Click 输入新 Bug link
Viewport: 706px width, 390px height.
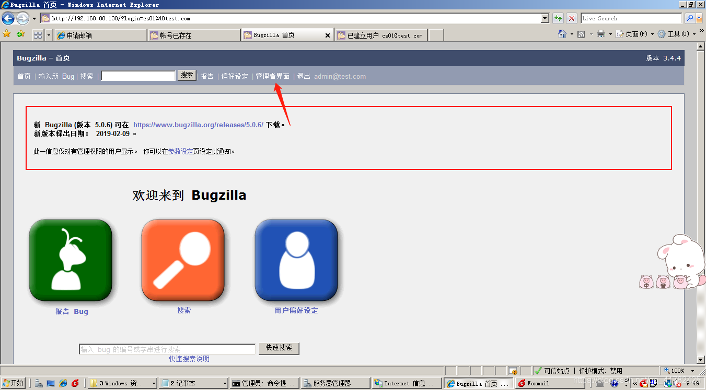[x=56, y=76]
